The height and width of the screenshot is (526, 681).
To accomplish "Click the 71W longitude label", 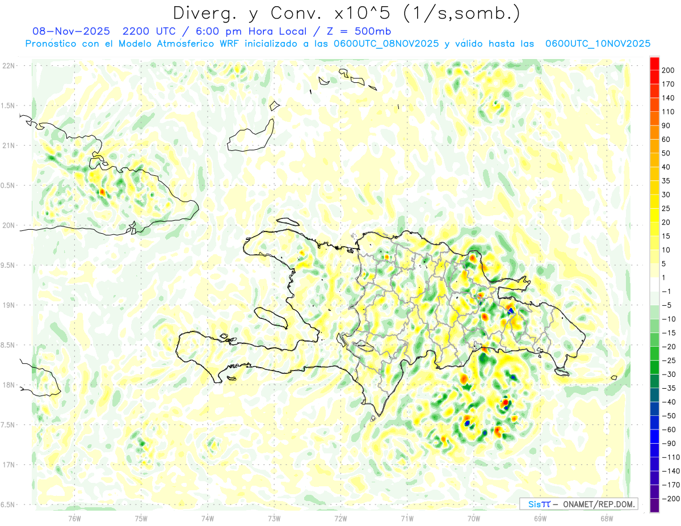I will coord(407,518).
